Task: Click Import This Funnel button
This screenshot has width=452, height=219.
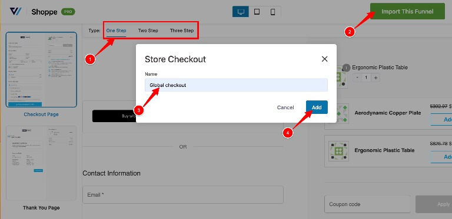Action: [407, 12]
